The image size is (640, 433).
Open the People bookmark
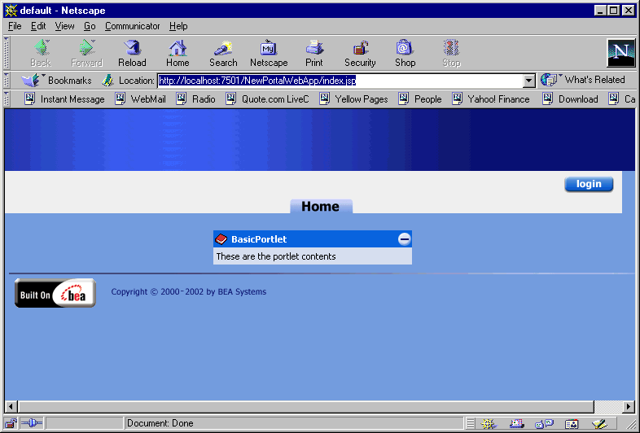tap(420, 98)
